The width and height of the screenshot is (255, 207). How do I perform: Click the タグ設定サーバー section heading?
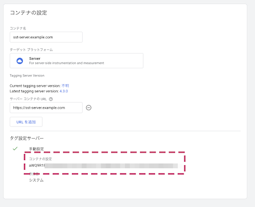point(27,138)
